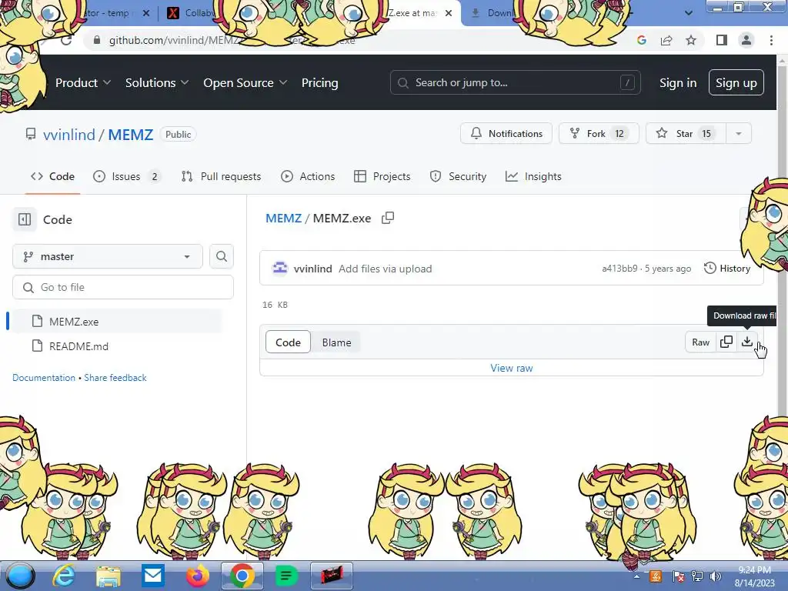The height and width of the screenshot is (591, 788).
Task: Click the Raw button
Action: click(x=700, y=342)
